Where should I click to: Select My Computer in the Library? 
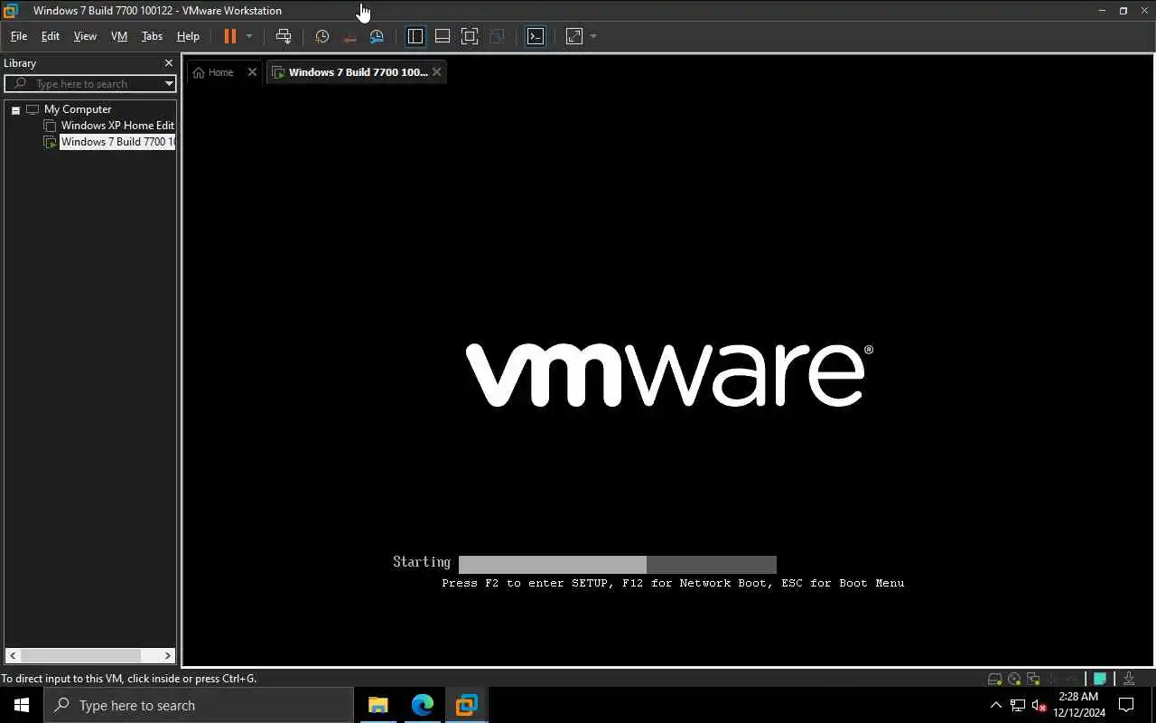[x=78, y=109]
